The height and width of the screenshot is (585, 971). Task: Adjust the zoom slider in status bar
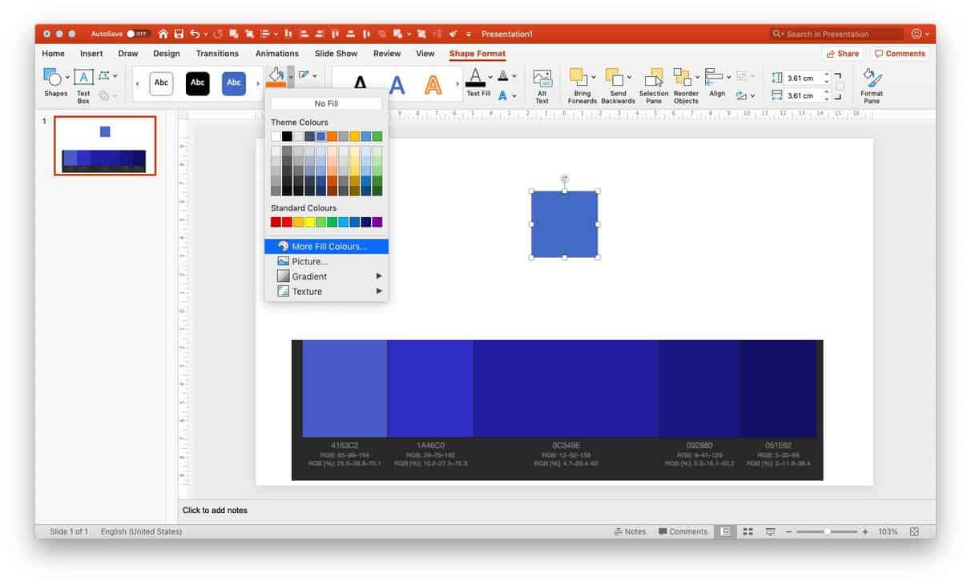pos(827,531)
